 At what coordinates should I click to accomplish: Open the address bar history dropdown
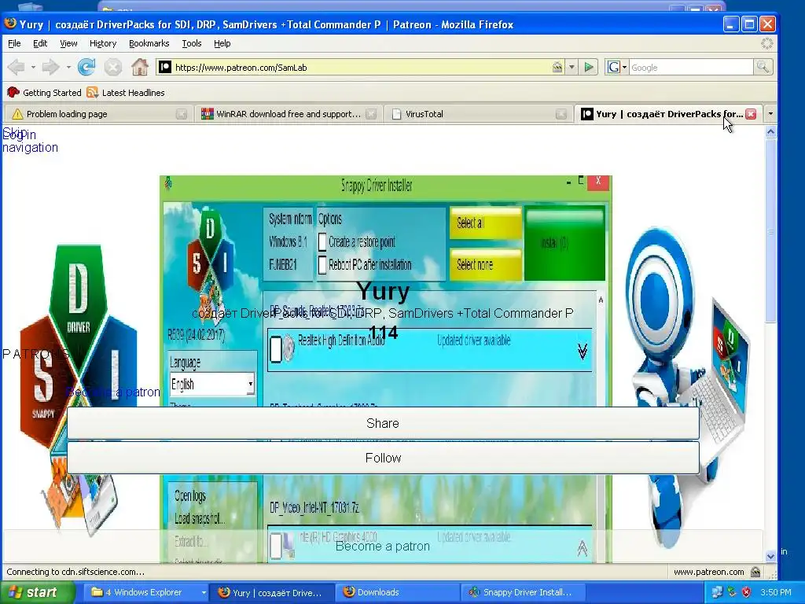point(572,68)
